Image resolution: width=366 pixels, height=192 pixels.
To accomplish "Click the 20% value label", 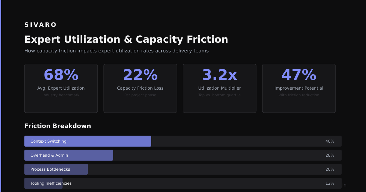I will pos(330,169).
